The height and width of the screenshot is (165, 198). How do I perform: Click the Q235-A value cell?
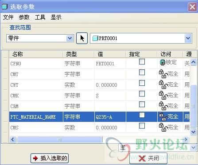(x=110, y=117)
